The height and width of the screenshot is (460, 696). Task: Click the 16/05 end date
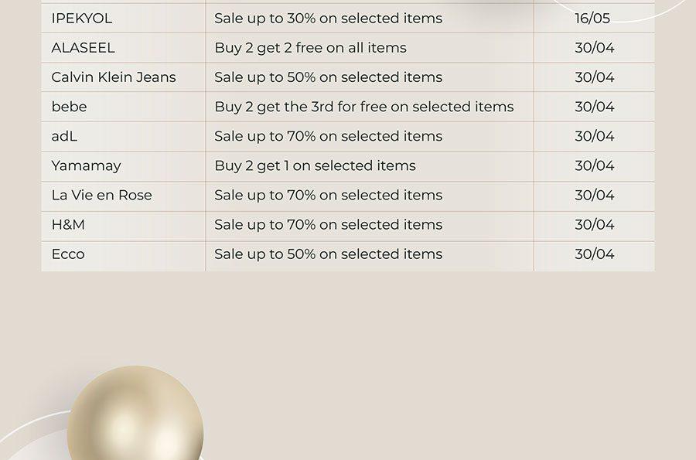click(x=592, y=19)
